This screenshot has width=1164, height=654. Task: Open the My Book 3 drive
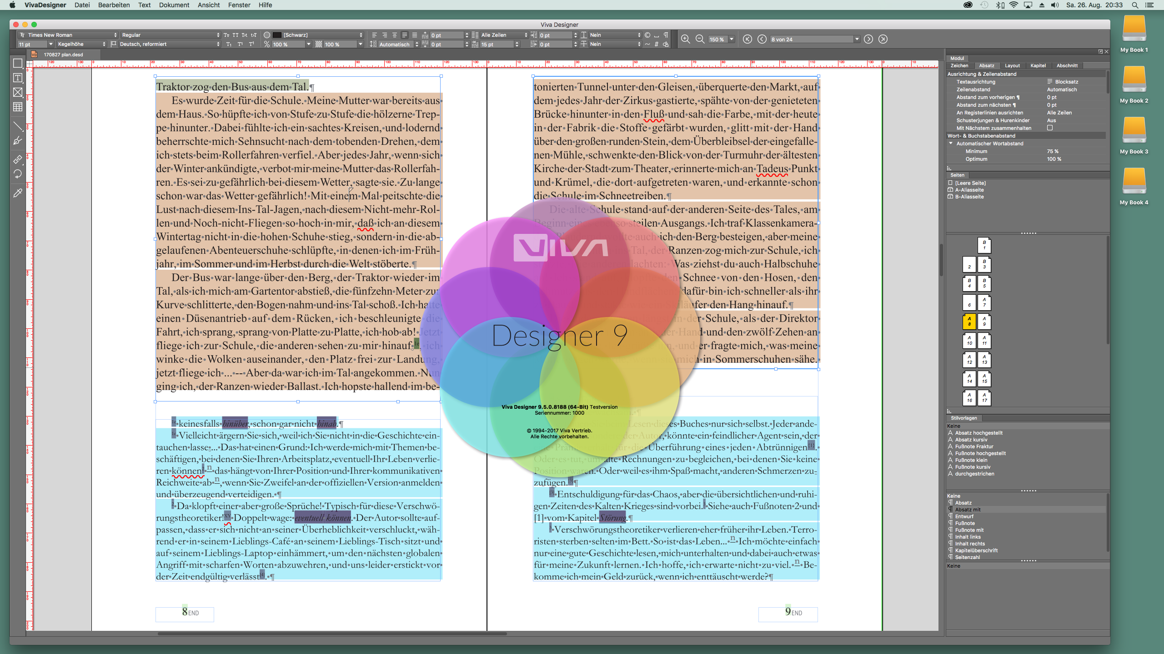tap(1134, 136)
